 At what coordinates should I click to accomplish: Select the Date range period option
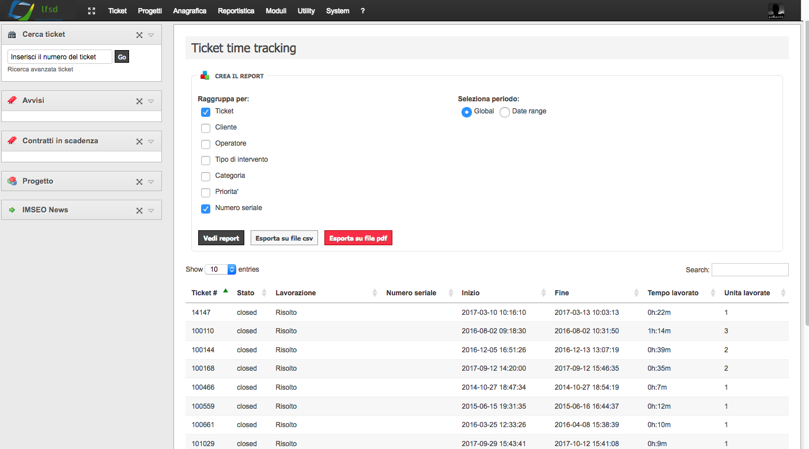(504, 112)
